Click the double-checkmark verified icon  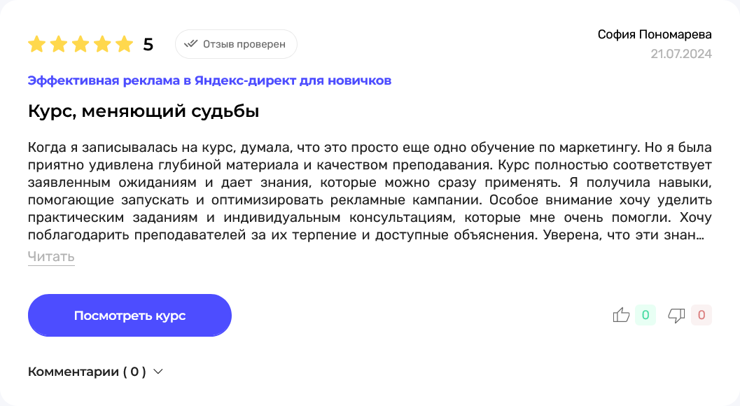190,44
